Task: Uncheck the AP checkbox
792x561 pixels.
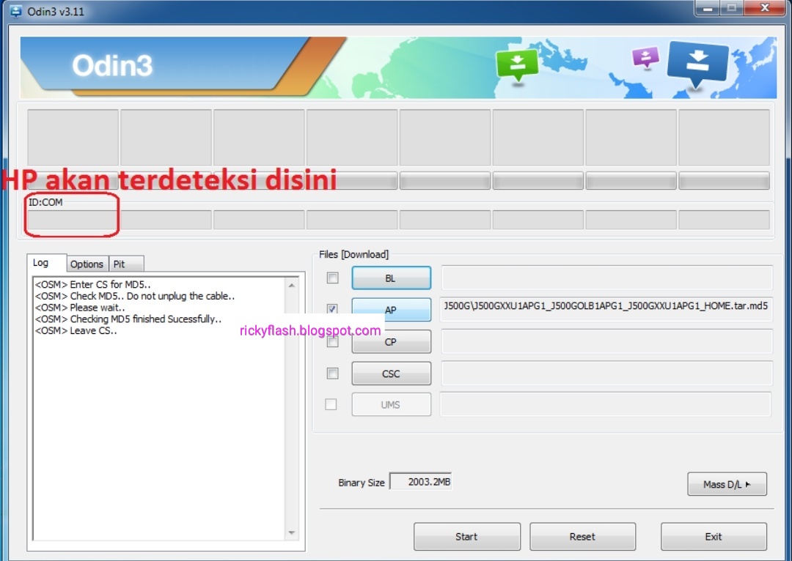Action: [x=332, y=309]
